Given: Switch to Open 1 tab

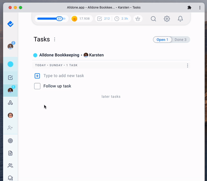Looking at the screenshot, I should click(162, 40).
